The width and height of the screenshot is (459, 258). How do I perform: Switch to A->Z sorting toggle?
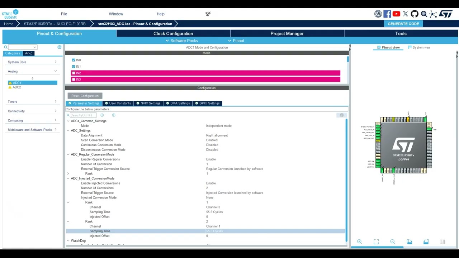28,53
